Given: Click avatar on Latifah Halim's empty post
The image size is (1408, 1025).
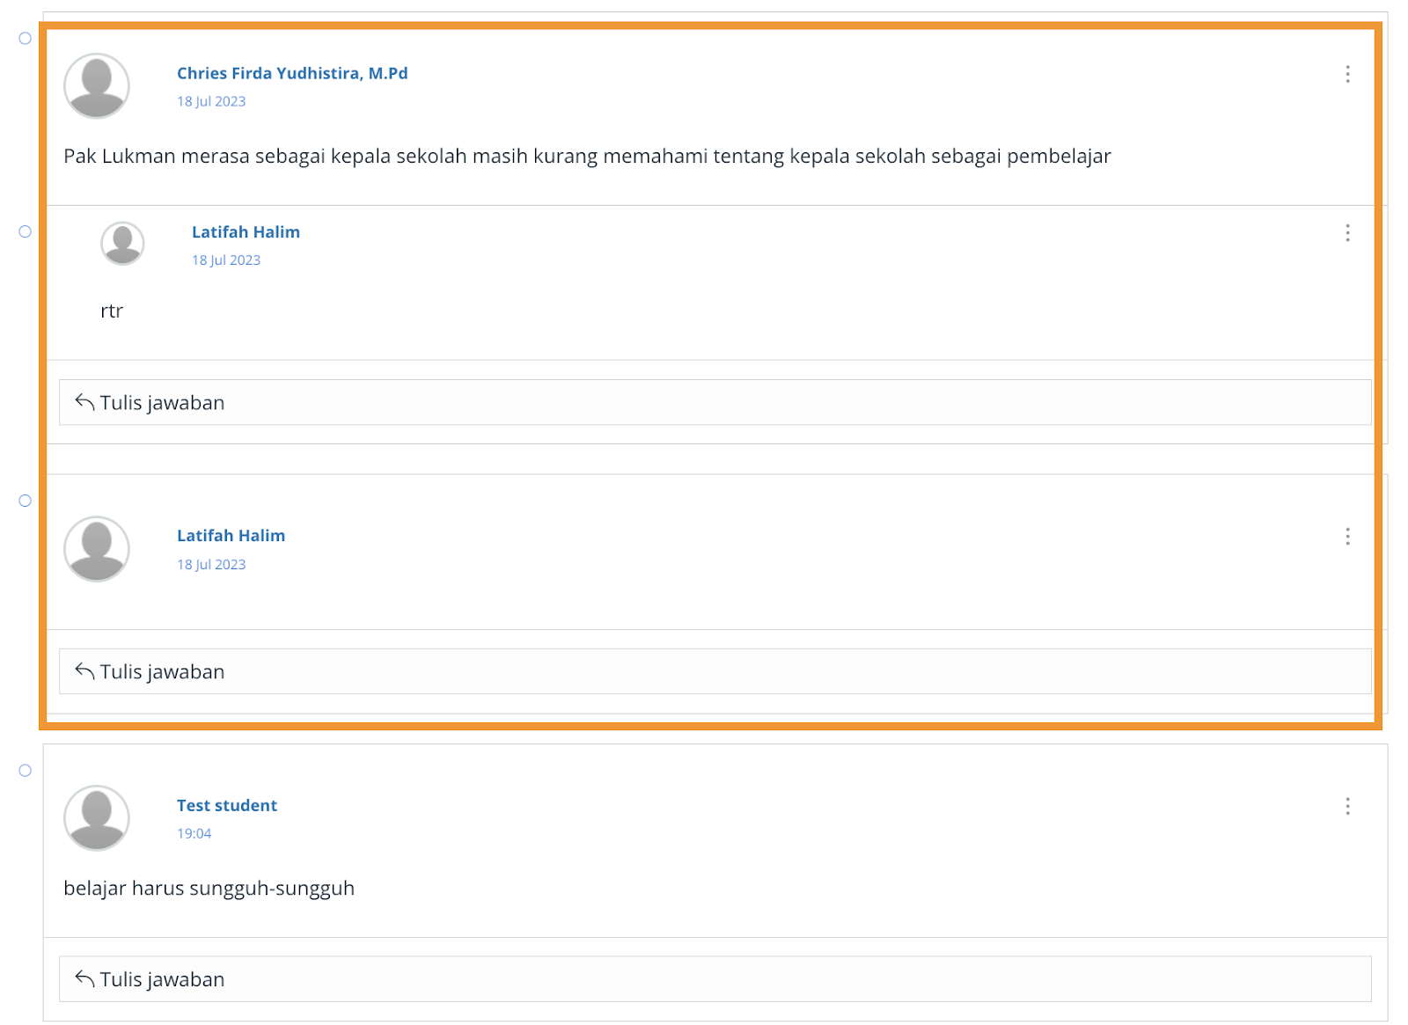Looking at the screenshot, I should tap(97, 548).
